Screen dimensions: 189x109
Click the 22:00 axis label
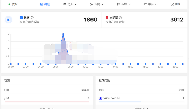click(x=175, y=67)
